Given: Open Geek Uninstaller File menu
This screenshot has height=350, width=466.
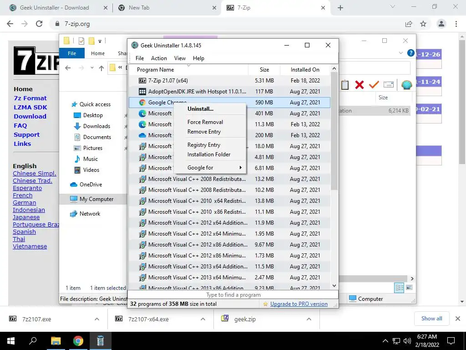Looking at the screenshot, I should pos(139,58).
